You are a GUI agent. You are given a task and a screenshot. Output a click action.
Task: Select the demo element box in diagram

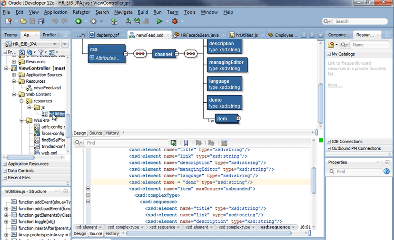pyautogui.click(x=225, y=103)
